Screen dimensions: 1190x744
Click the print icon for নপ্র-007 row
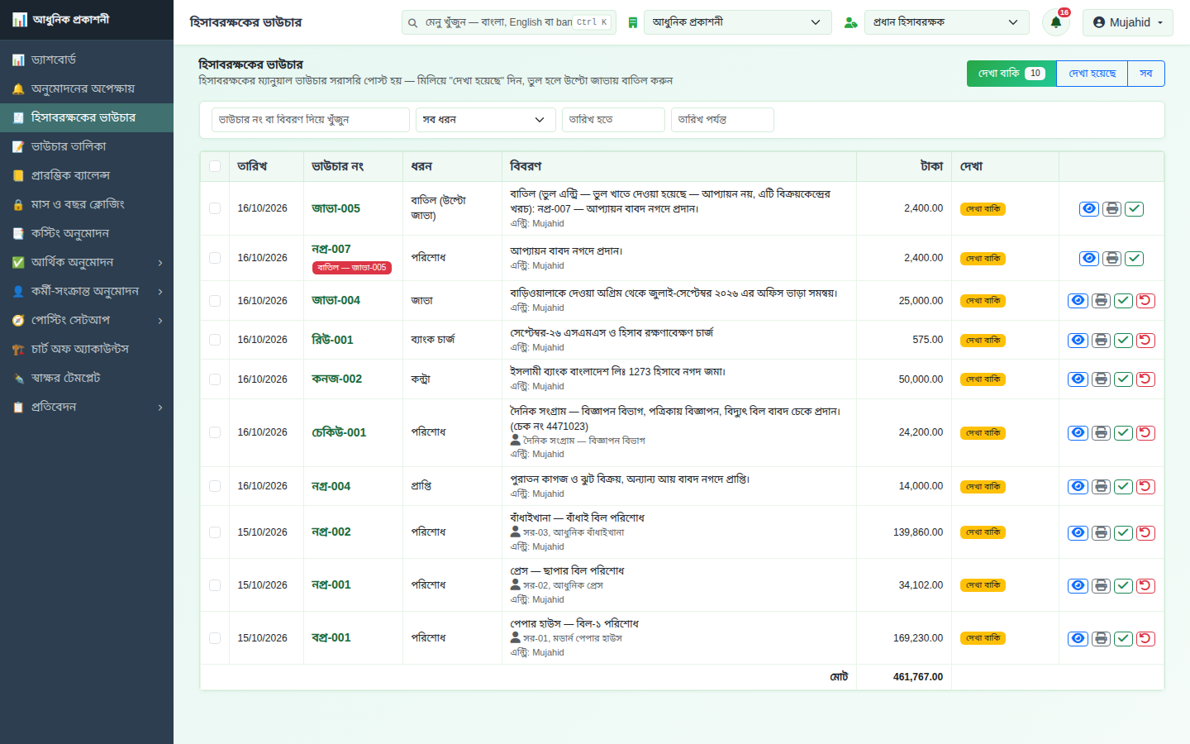point(1112,259)
